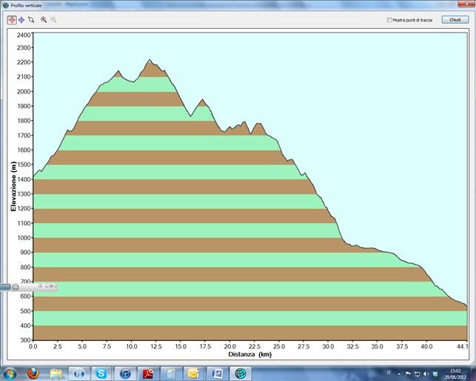Click the greyed zoom out magnifier icon
The image size is (476, 381).
click(x=53, y=20)
